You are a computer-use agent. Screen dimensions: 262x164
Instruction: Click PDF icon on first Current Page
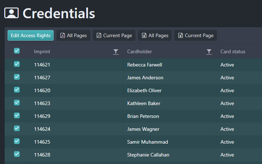pyautogui.click(x=99, y=35)
